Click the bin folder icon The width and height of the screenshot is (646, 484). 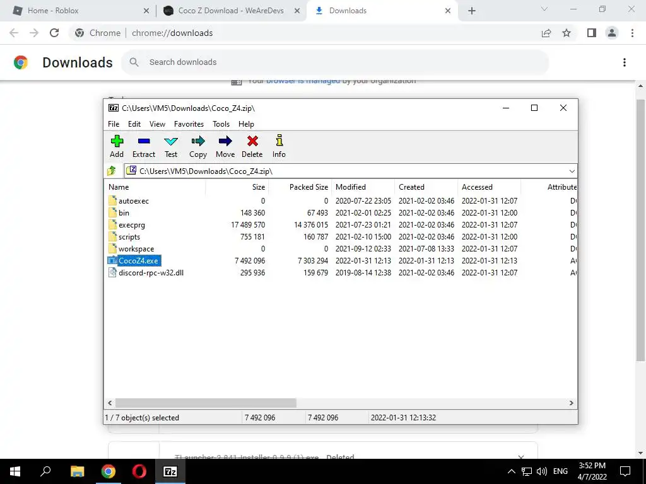[112, 213]
